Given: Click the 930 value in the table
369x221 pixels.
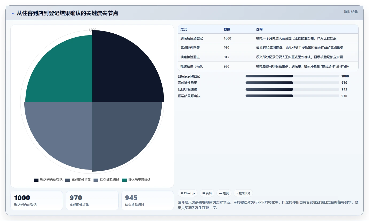Looking at the screenshot, I should pos(226,66).
